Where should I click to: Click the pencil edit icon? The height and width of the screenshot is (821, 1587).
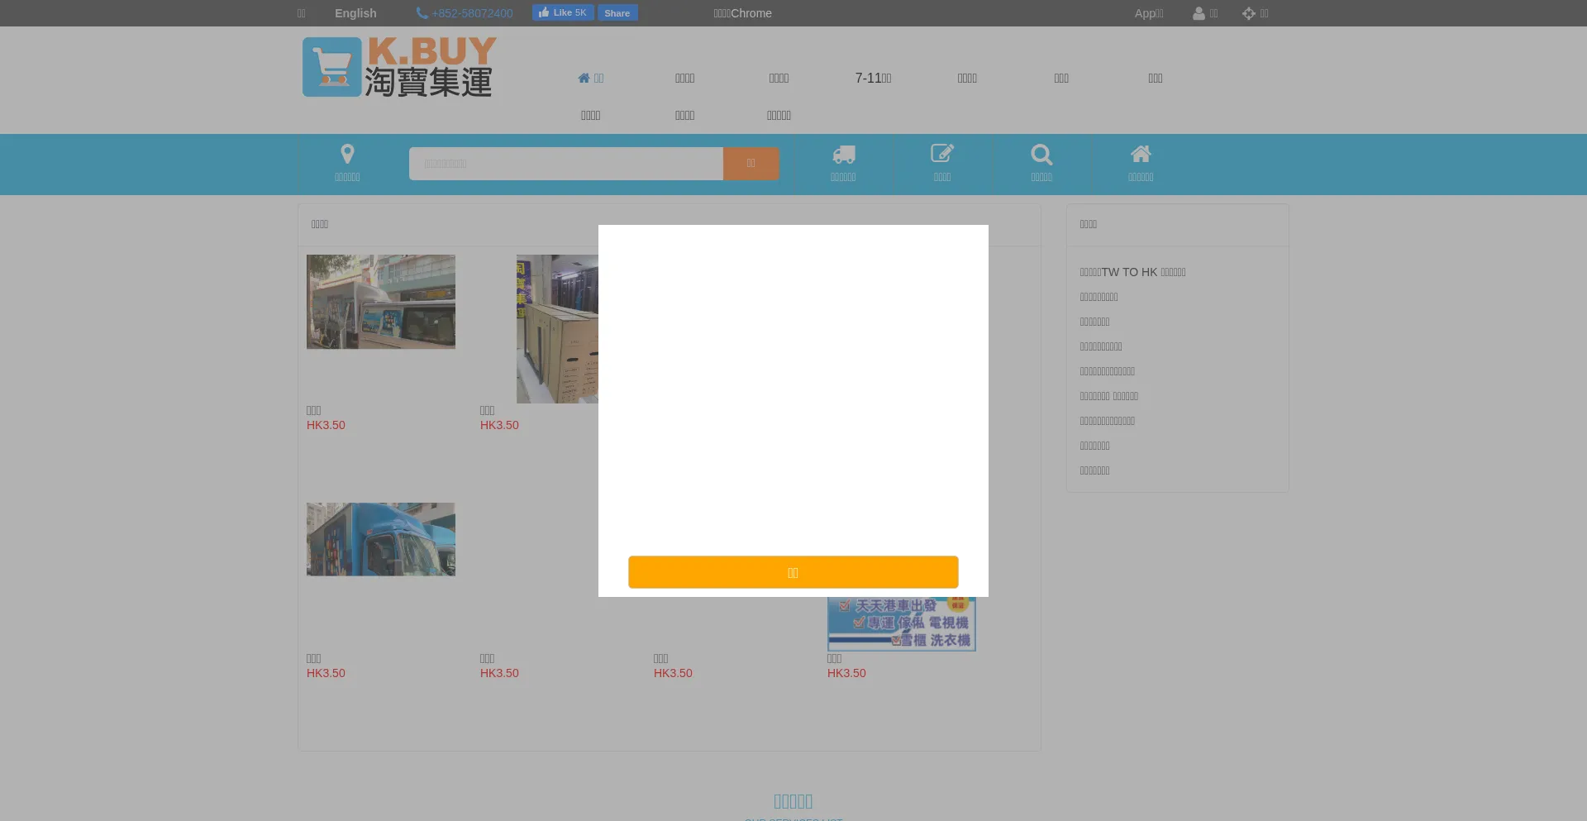point(942,154)
